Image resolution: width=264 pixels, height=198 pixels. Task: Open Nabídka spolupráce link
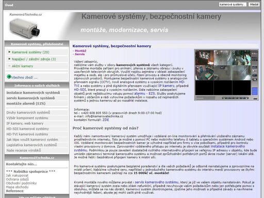coord(31,172)
